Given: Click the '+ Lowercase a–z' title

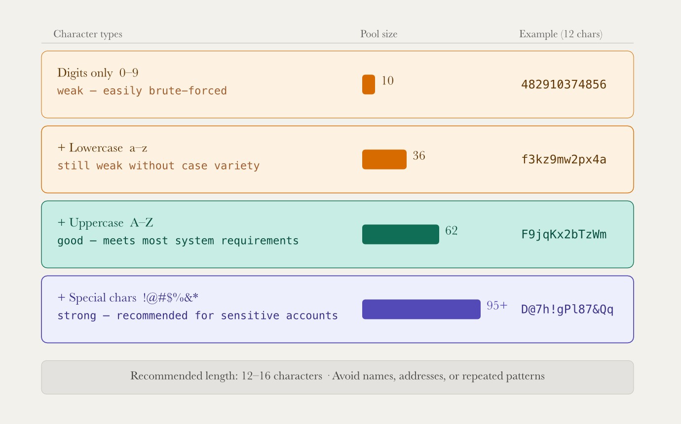Looking at the screenshot, I should tap(102, 148).
